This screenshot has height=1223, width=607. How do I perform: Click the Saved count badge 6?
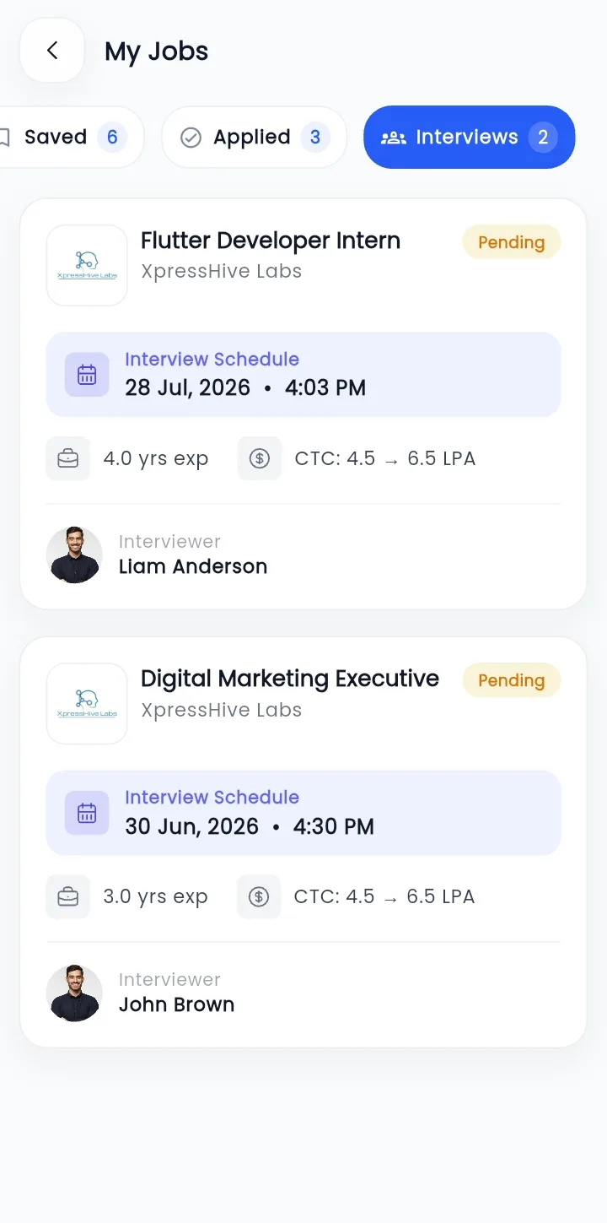tap(112, 137)
